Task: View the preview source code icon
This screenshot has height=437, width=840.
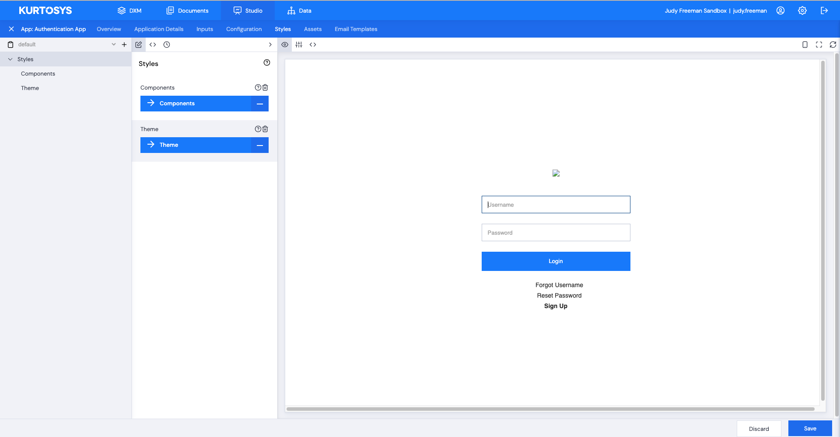Action: tap(312, 44)
